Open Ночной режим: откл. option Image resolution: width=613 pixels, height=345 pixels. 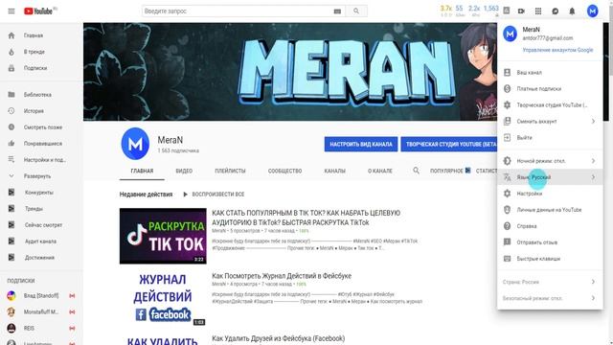pyautogui.click(x=550, y=161)
